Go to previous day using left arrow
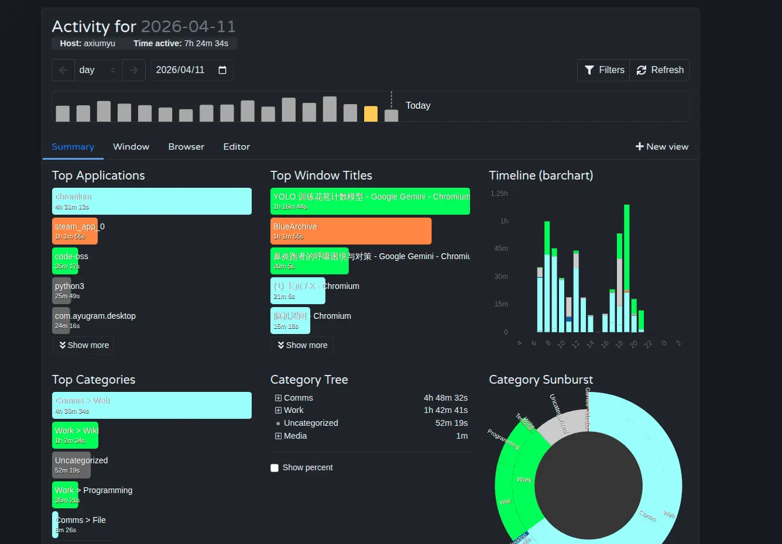This screenshot has height=544, width=782. [63, 70]
